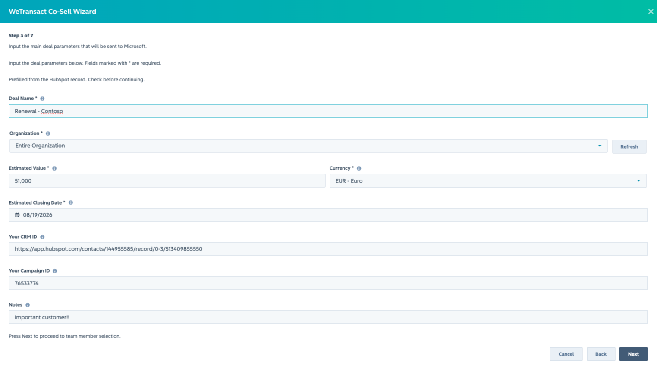Show the Organization field info tooltip icon

48,133
